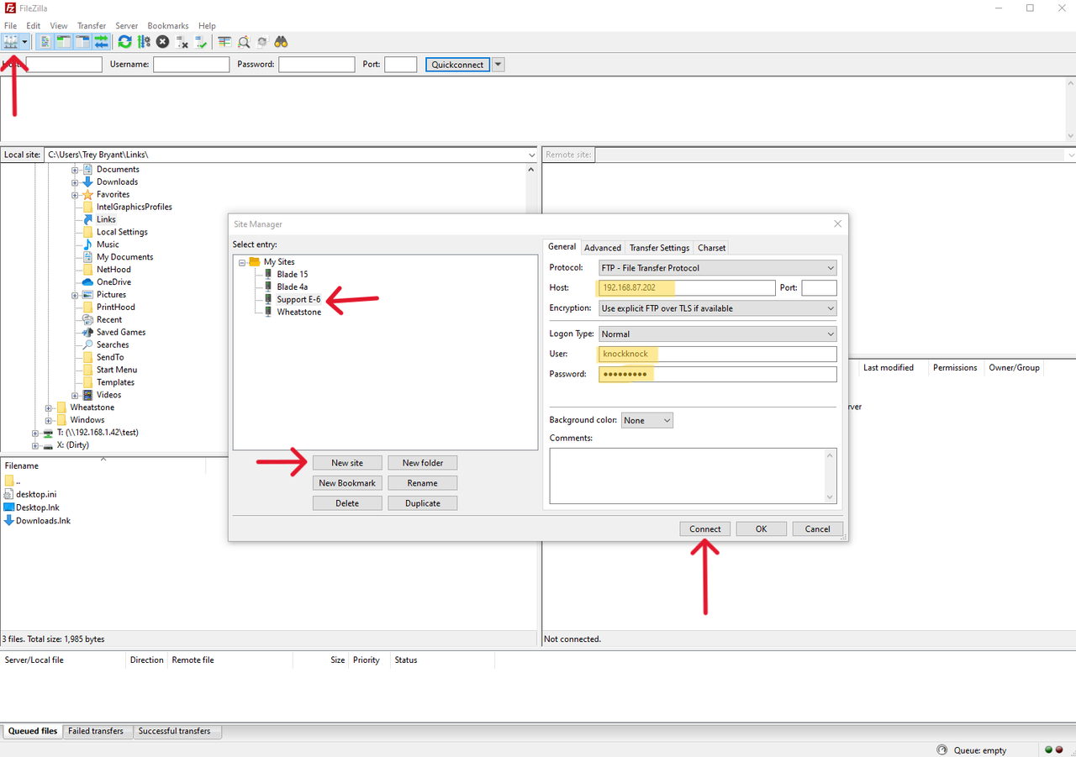Open the Encryption dropdown
The width and height of the screenshot is (1076, 757).
pos(718,308)
